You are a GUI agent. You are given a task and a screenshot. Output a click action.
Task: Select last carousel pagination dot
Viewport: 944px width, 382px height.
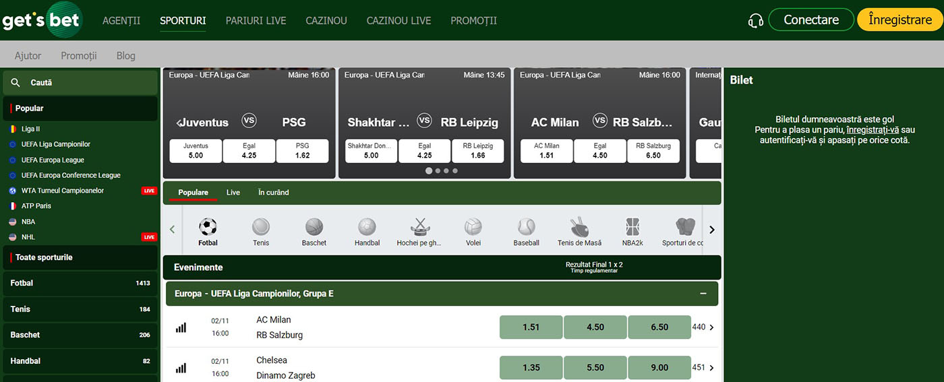(455, 171)
